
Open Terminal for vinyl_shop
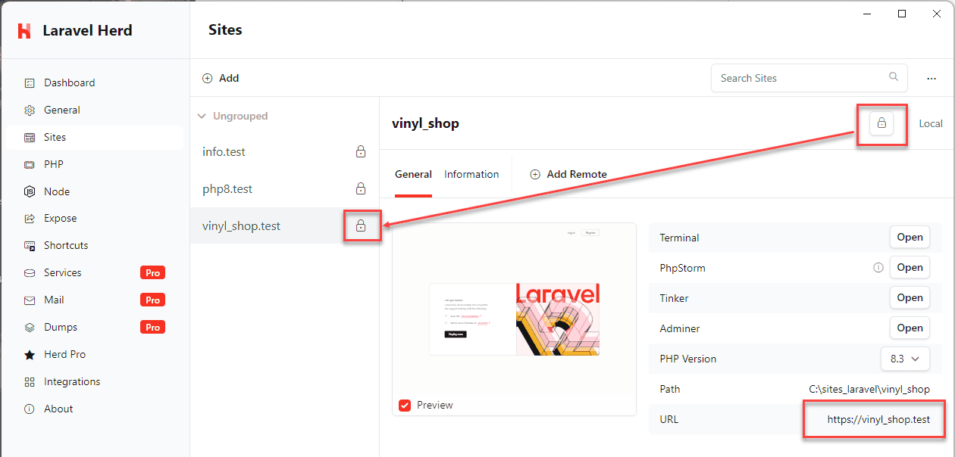pos(910,238)
